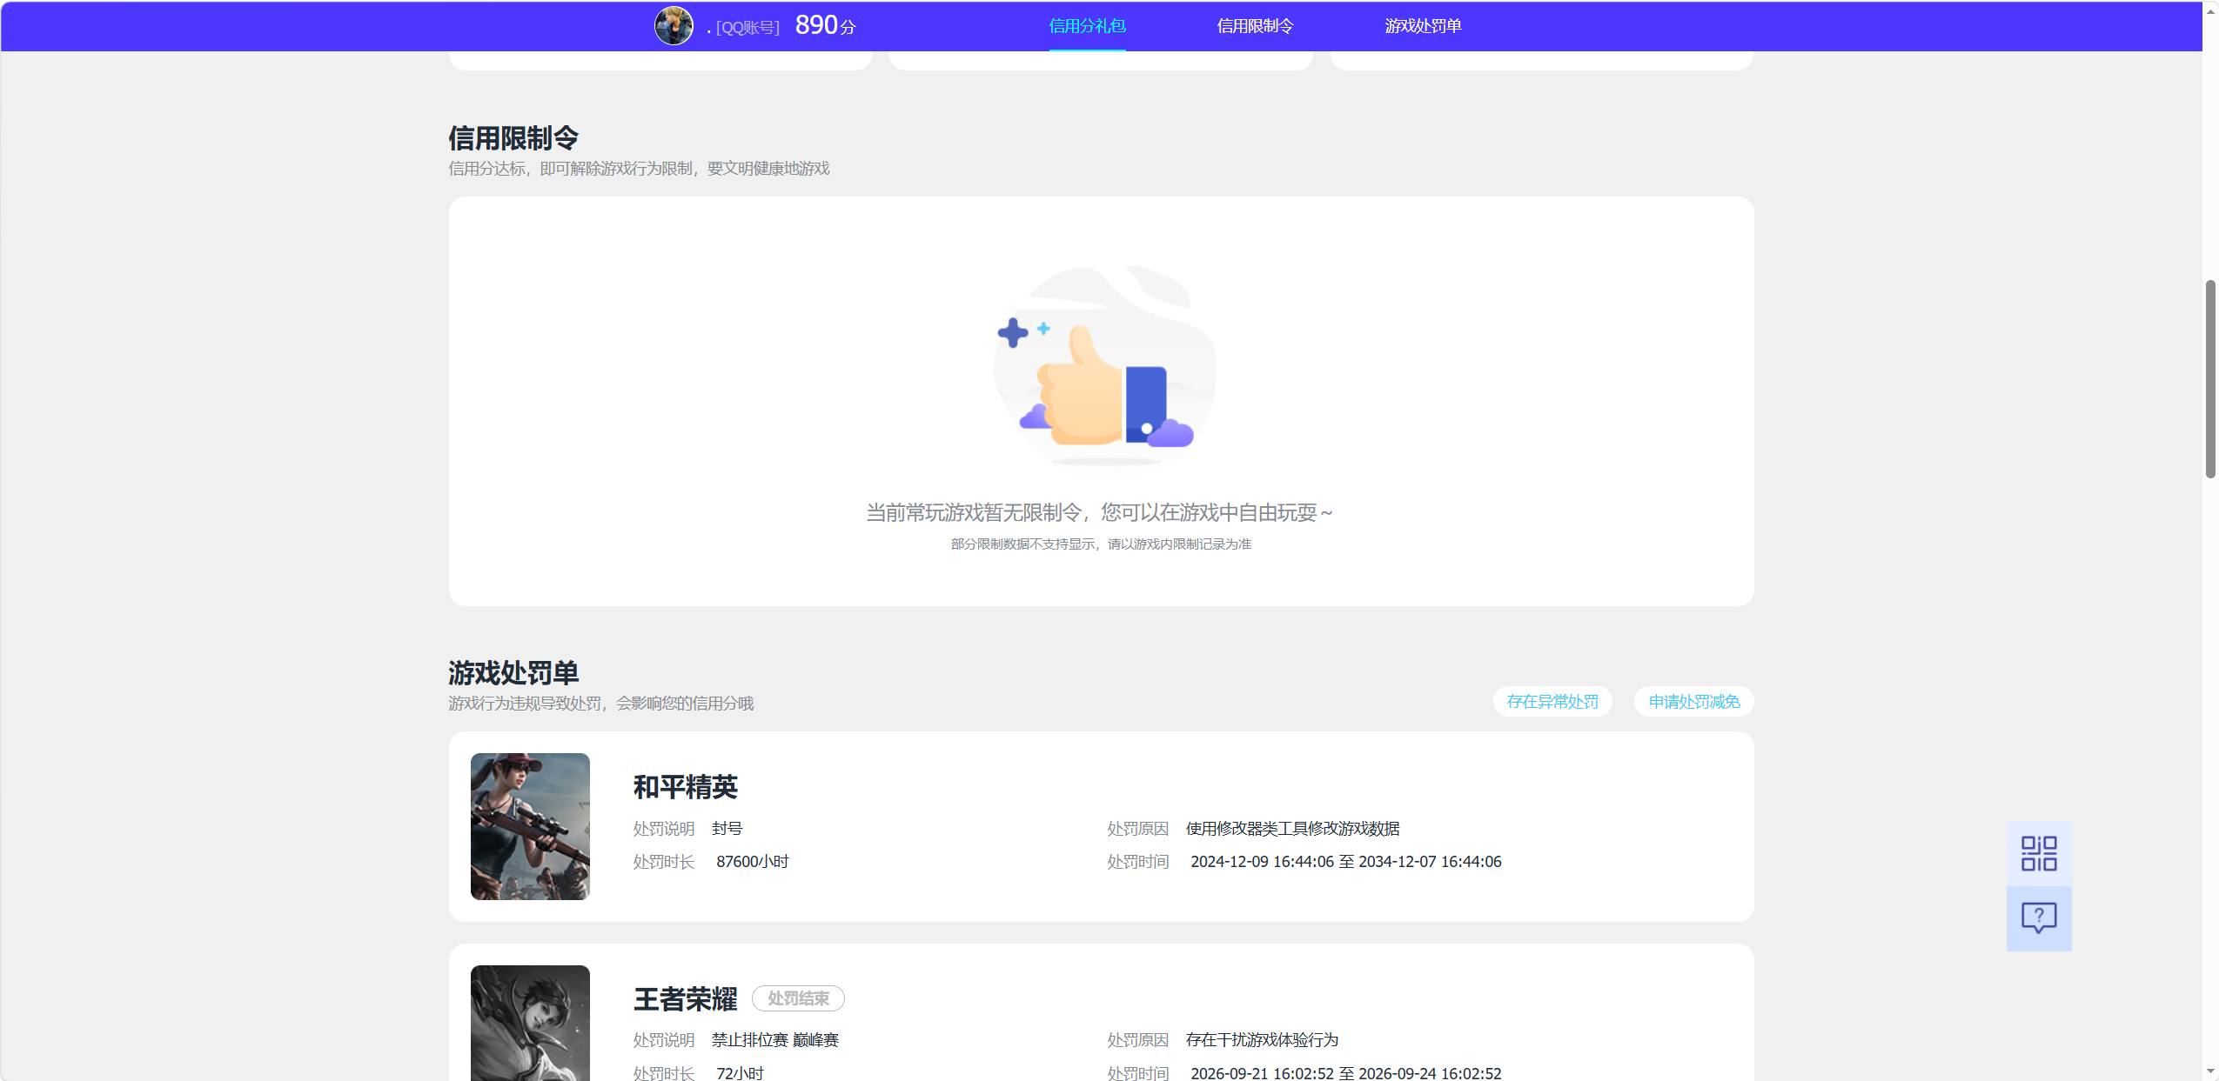The image size is (2219, 1081).
Task: Click the user avatar in header
Action: coord(674,25)
